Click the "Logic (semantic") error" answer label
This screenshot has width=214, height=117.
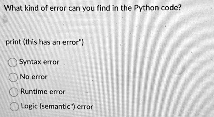tap(57, 106)
